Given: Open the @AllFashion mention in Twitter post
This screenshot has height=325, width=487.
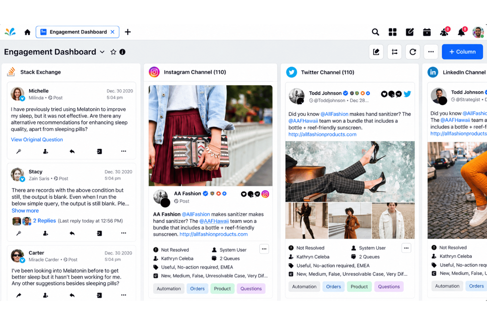Looking at the screenshot, I should coord(334,114).
